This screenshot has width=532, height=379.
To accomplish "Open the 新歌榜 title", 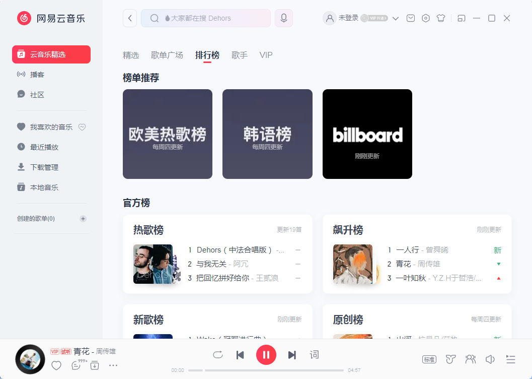I will point(148,320).
